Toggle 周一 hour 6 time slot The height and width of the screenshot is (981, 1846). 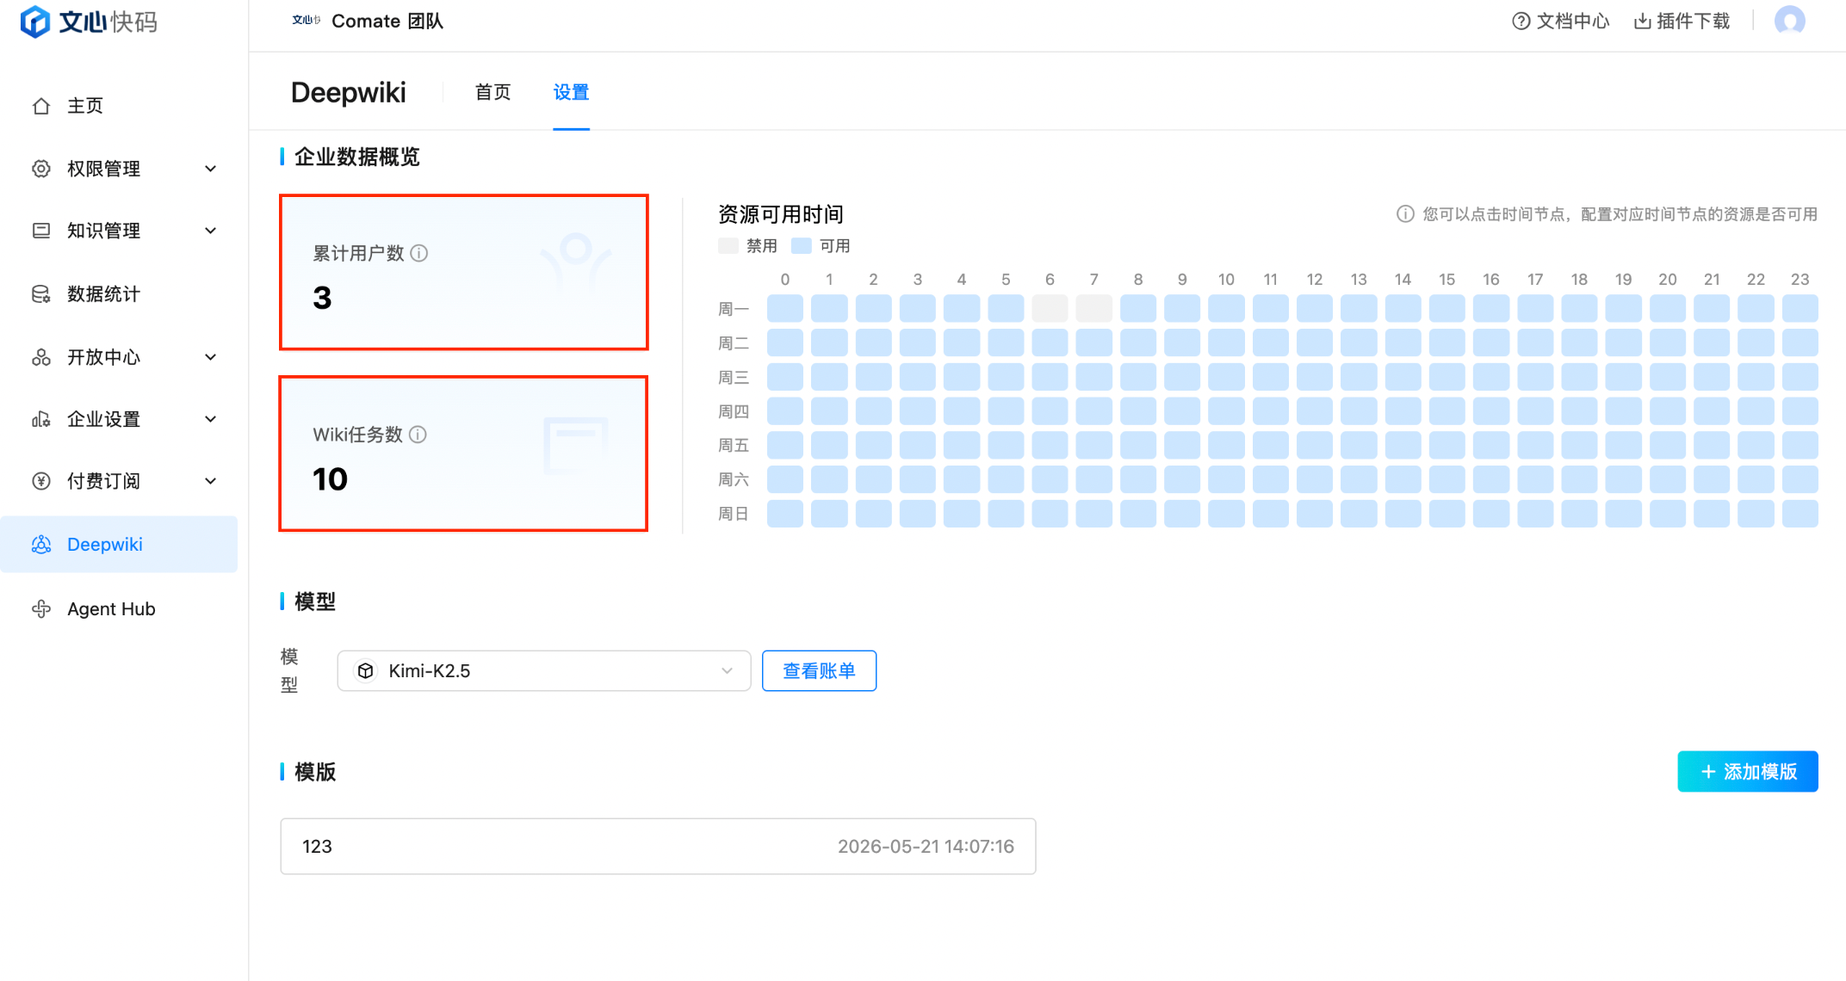[x=1050, y=308]
